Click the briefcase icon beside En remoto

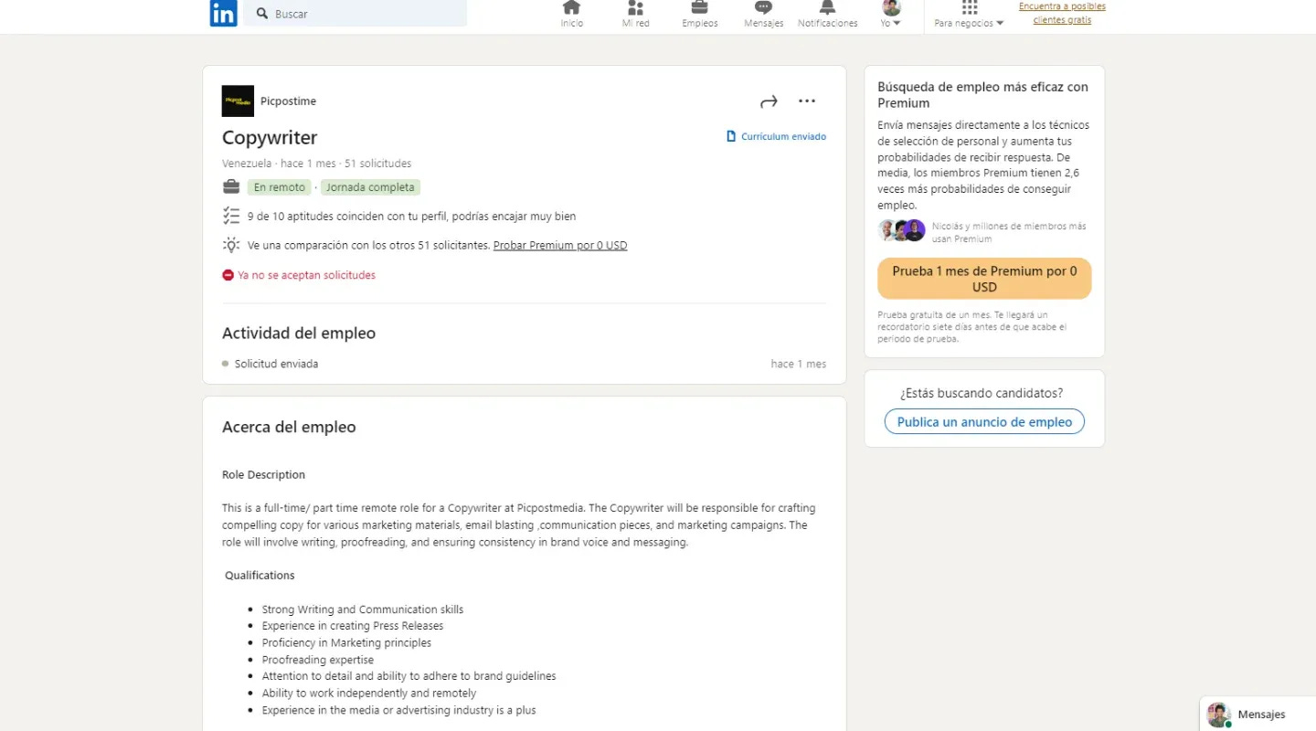click(x=231, y=186)
